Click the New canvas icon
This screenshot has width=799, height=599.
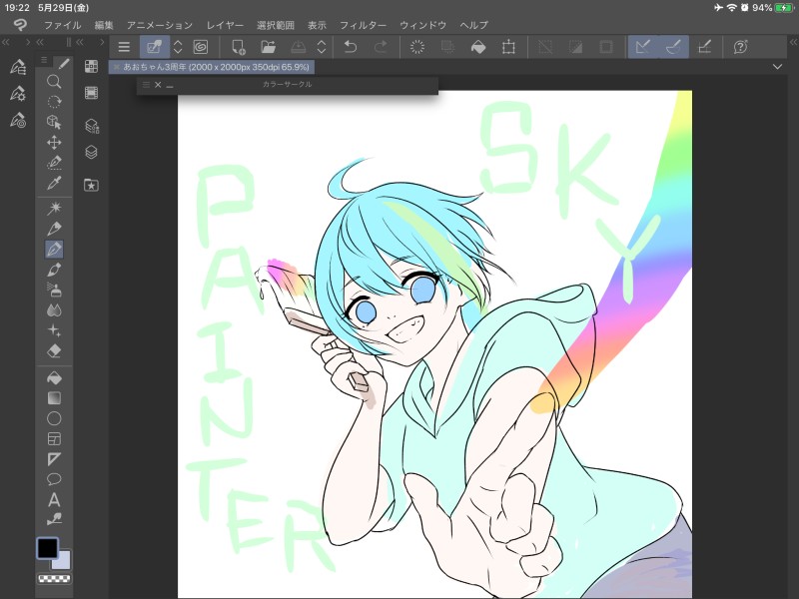click(x=238, y=47)
